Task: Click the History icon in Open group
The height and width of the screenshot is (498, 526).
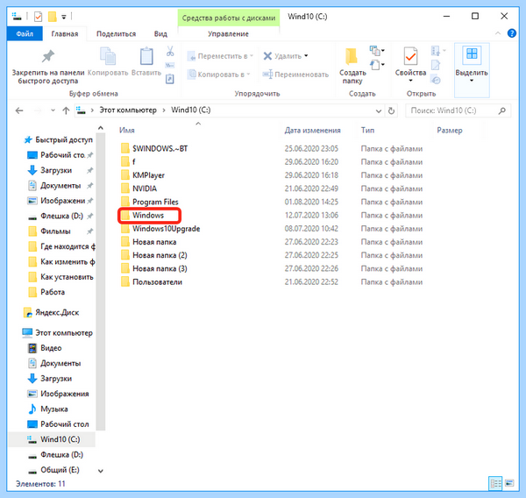Action: pyautogui.click(x=436, y=80)
